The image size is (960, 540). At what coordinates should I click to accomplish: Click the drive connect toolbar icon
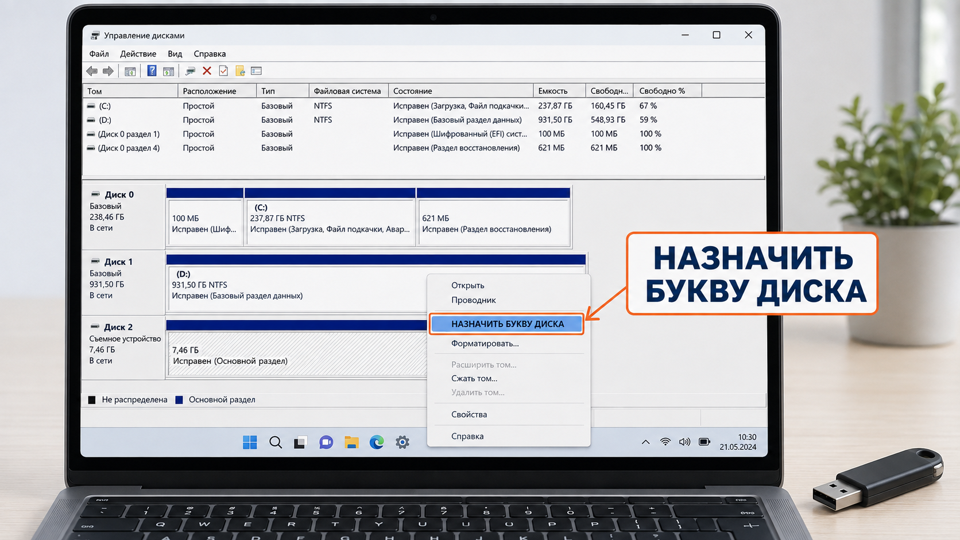coord(190,71)
